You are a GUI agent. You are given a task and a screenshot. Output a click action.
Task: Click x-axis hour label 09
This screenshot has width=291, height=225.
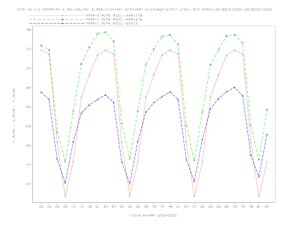[x=65, y=207]
